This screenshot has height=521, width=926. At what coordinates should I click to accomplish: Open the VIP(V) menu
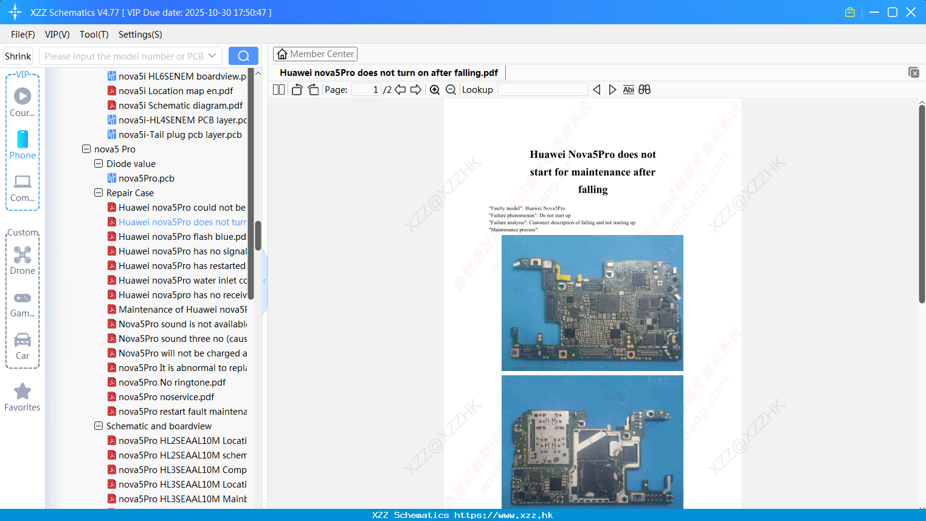click(x=57, y=35)
